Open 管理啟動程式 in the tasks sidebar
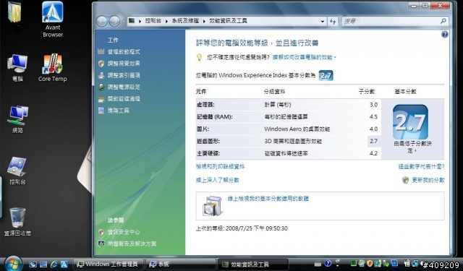This screenshot has height=271, width=463. pos(124,52)
